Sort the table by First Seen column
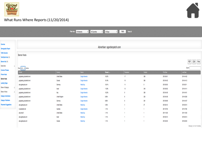This screenshot has width=202, height=151. point(172,72)
